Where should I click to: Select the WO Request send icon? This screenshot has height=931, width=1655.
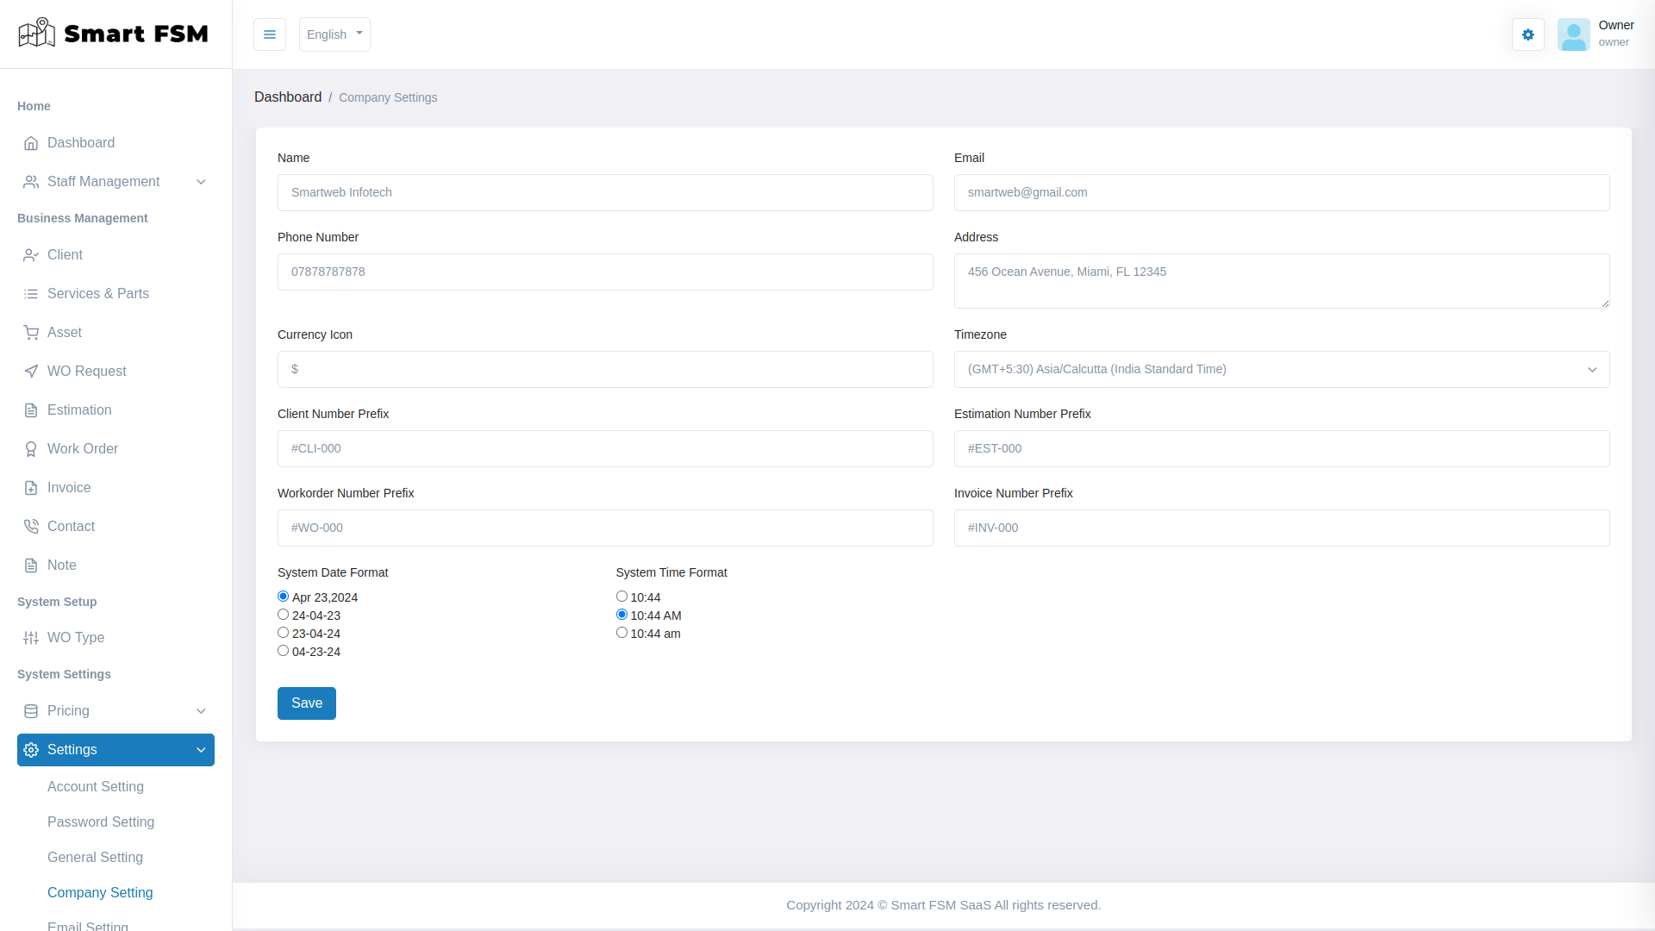pyautogui.click(x=32, y=371)
